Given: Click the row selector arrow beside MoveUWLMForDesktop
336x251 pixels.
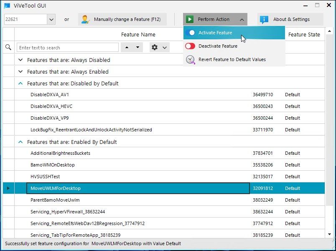Looking at the screenshot, I should [9, 188].
